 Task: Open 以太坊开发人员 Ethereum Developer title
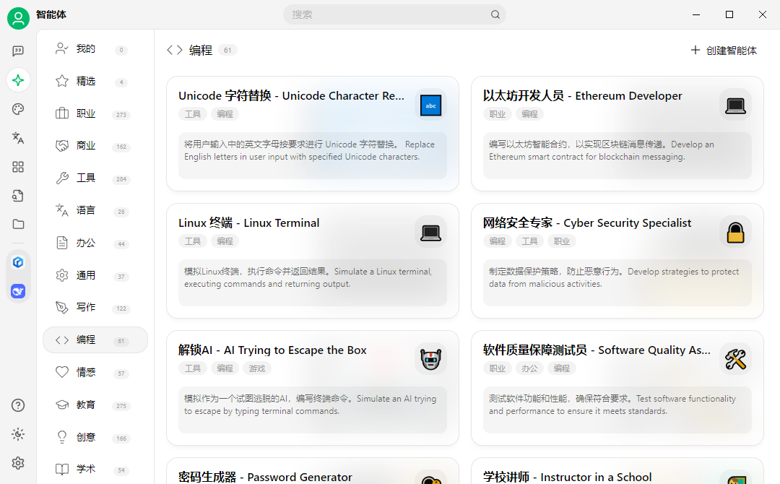[583, 96]
